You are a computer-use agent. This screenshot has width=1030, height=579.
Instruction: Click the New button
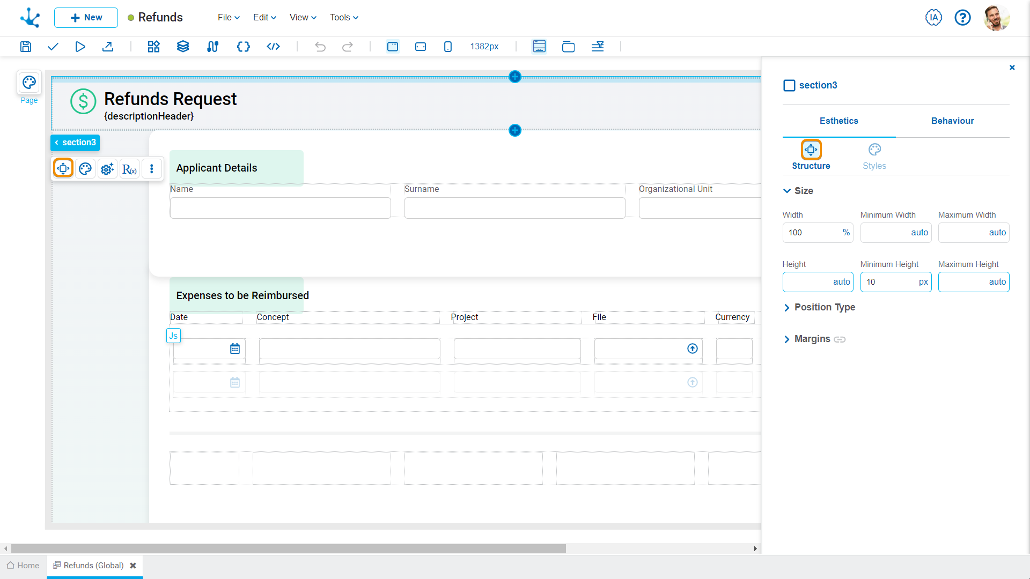click(x=86, y=18)
